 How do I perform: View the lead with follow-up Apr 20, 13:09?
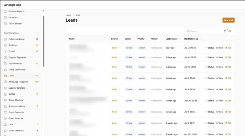(219, 134)
